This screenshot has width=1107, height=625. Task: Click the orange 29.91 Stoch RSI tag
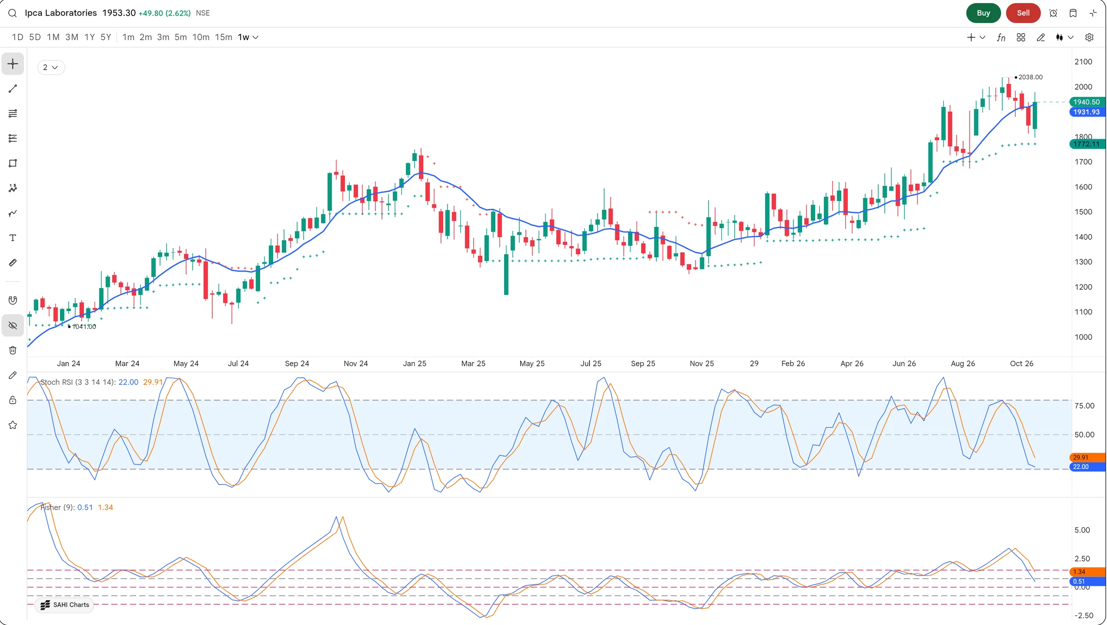click(1087, 458)
